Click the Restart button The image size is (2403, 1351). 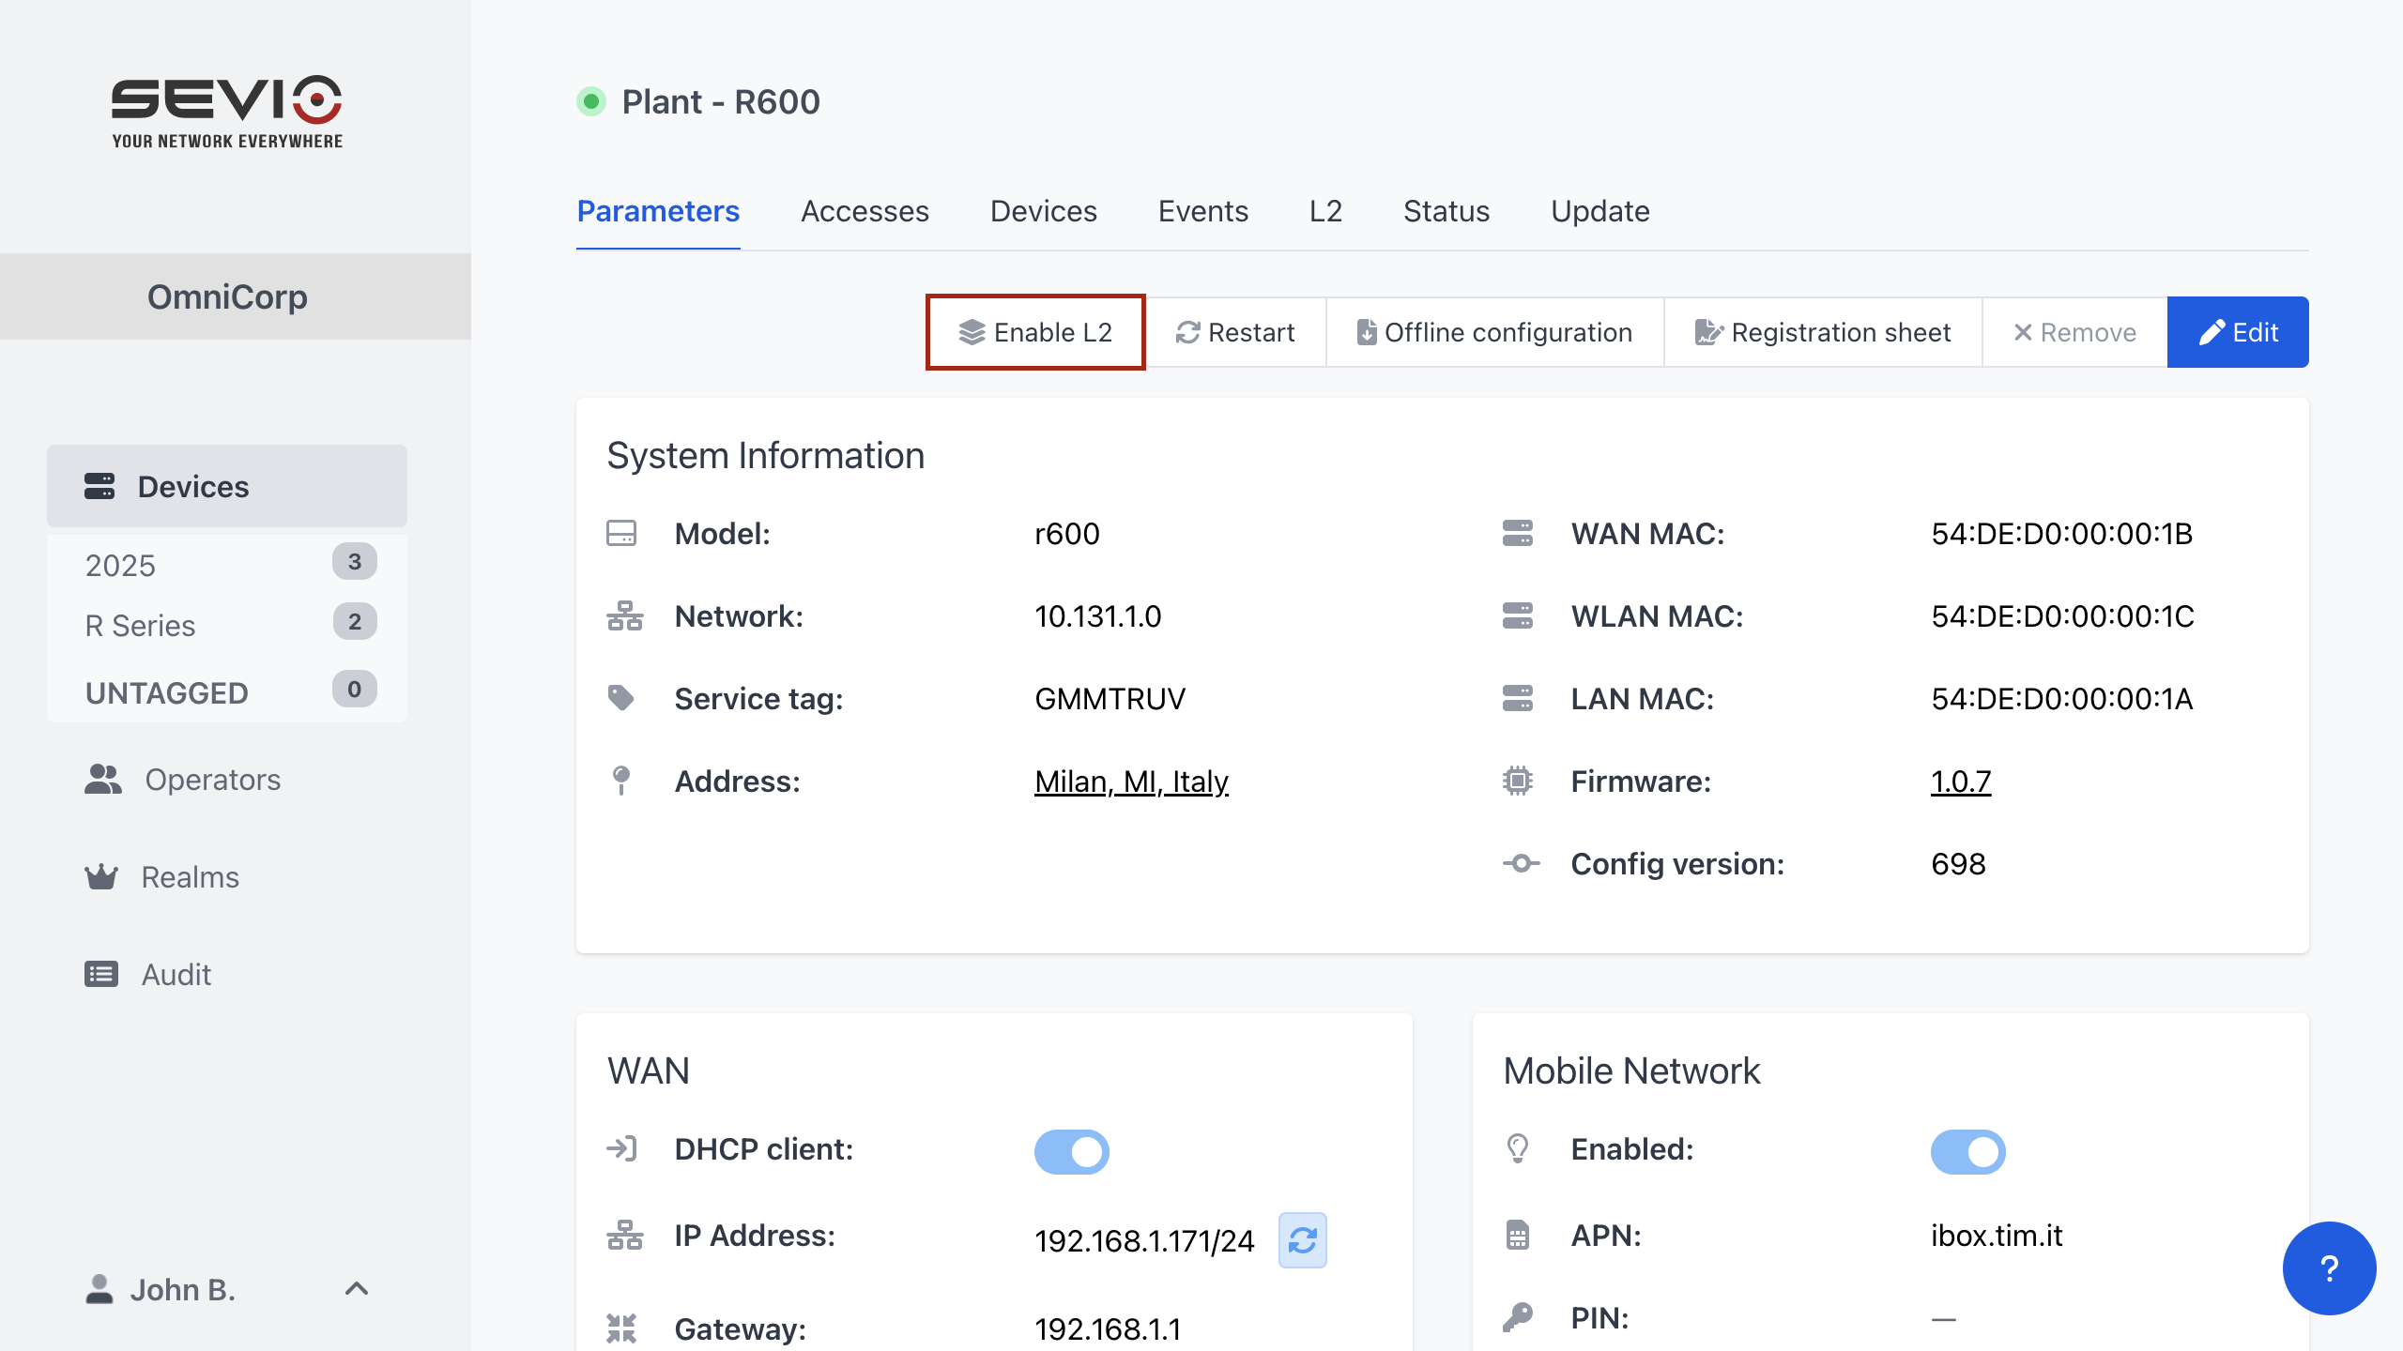1235,332
